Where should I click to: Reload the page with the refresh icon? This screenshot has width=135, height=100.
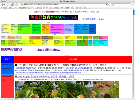12,4
